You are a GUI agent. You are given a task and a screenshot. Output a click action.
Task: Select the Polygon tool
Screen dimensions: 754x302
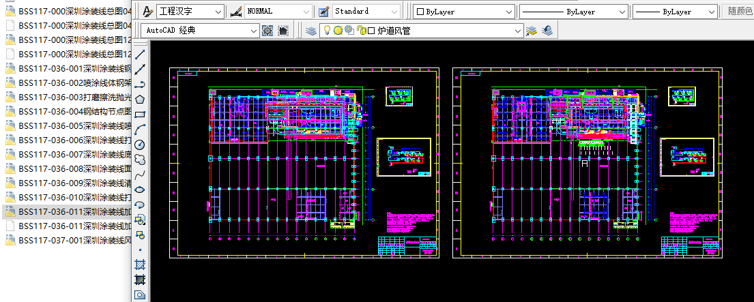point(140,100)
